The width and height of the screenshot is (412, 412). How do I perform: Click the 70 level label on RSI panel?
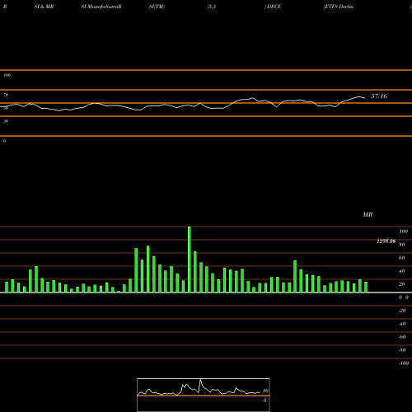pyautogui.click(x=6, y=95)
